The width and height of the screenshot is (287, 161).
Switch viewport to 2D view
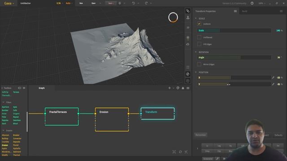click(x=188, y=28)
